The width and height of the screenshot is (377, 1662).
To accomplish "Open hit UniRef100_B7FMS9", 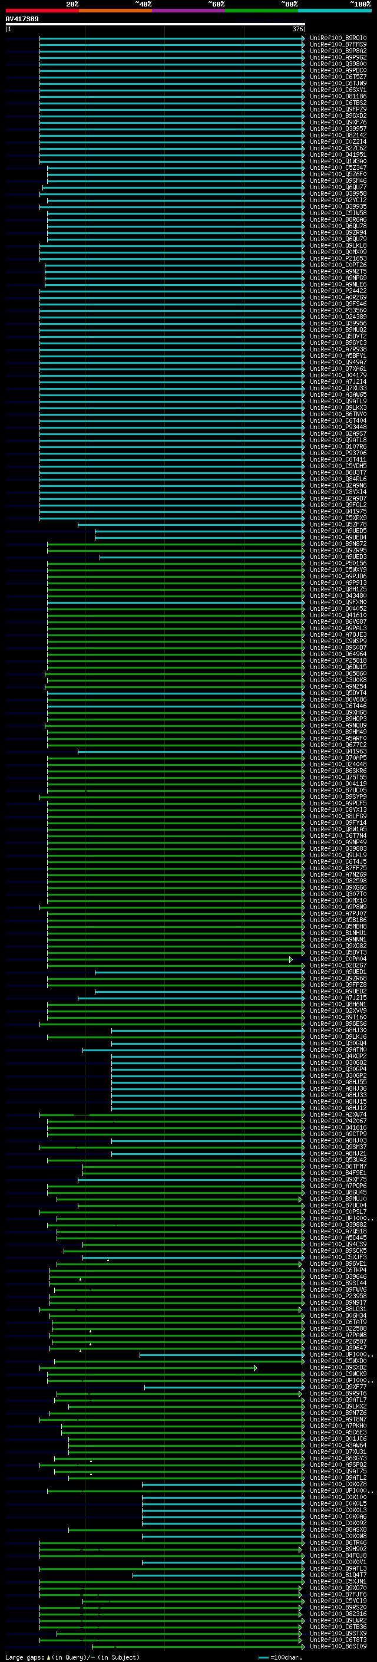I will (338, 45).
